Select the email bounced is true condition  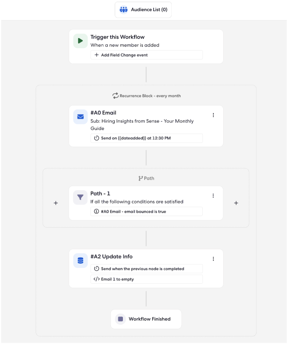pyautogui.click(x=147, y=212)
